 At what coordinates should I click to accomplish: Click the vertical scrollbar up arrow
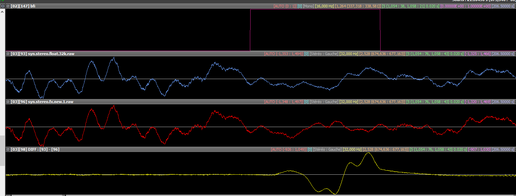coord(2,11)
